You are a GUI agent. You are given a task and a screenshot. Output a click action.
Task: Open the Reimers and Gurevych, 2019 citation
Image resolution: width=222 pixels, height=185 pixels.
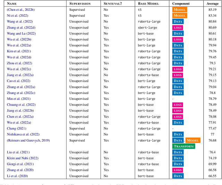(28, 141)
